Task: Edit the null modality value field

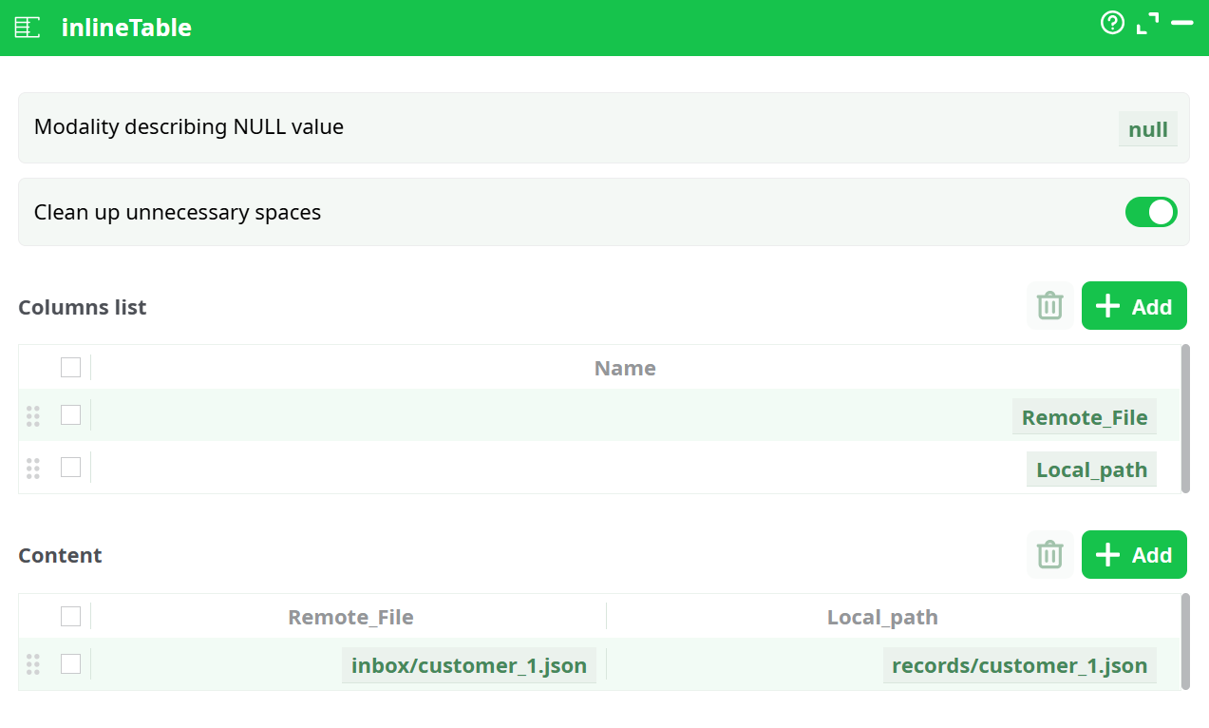Action: (1147, 128)
